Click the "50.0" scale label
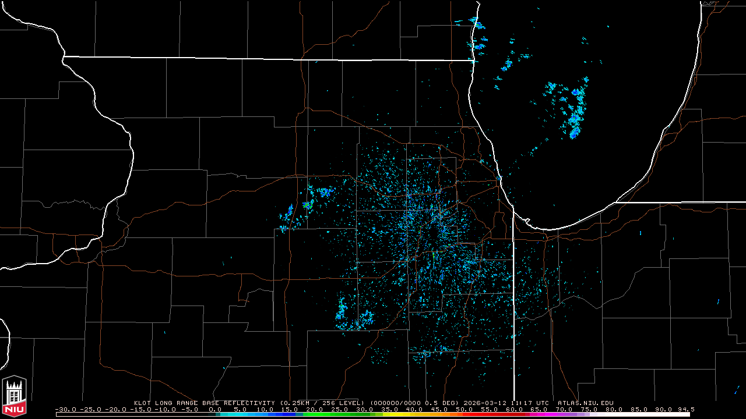The width and height of the screenshot is (746, 419). pyautogui.click(x=465, y=409)
